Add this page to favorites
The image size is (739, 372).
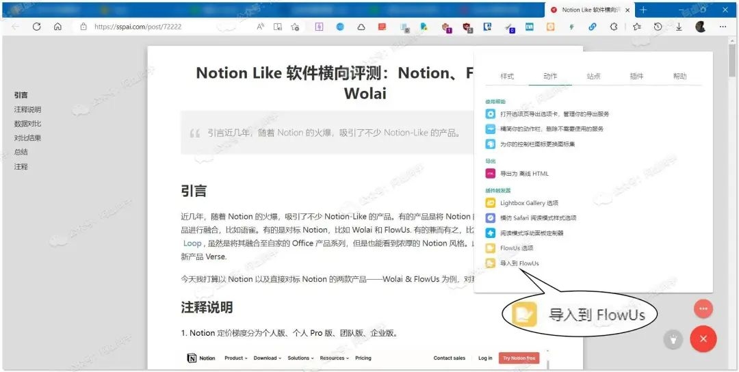(296, 27)
